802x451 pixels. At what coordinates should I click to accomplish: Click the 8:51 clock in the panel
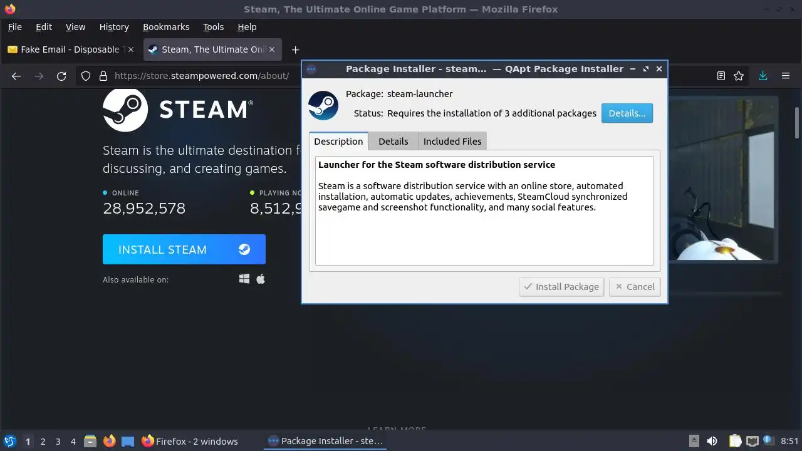point(789,441)
